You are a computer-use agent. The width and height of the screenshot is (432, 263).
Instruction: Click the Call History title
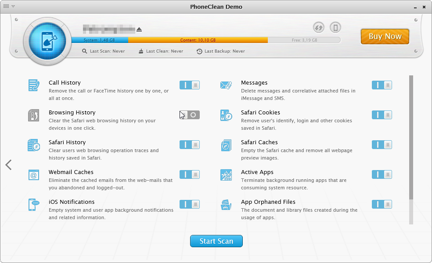click(65, 82)
